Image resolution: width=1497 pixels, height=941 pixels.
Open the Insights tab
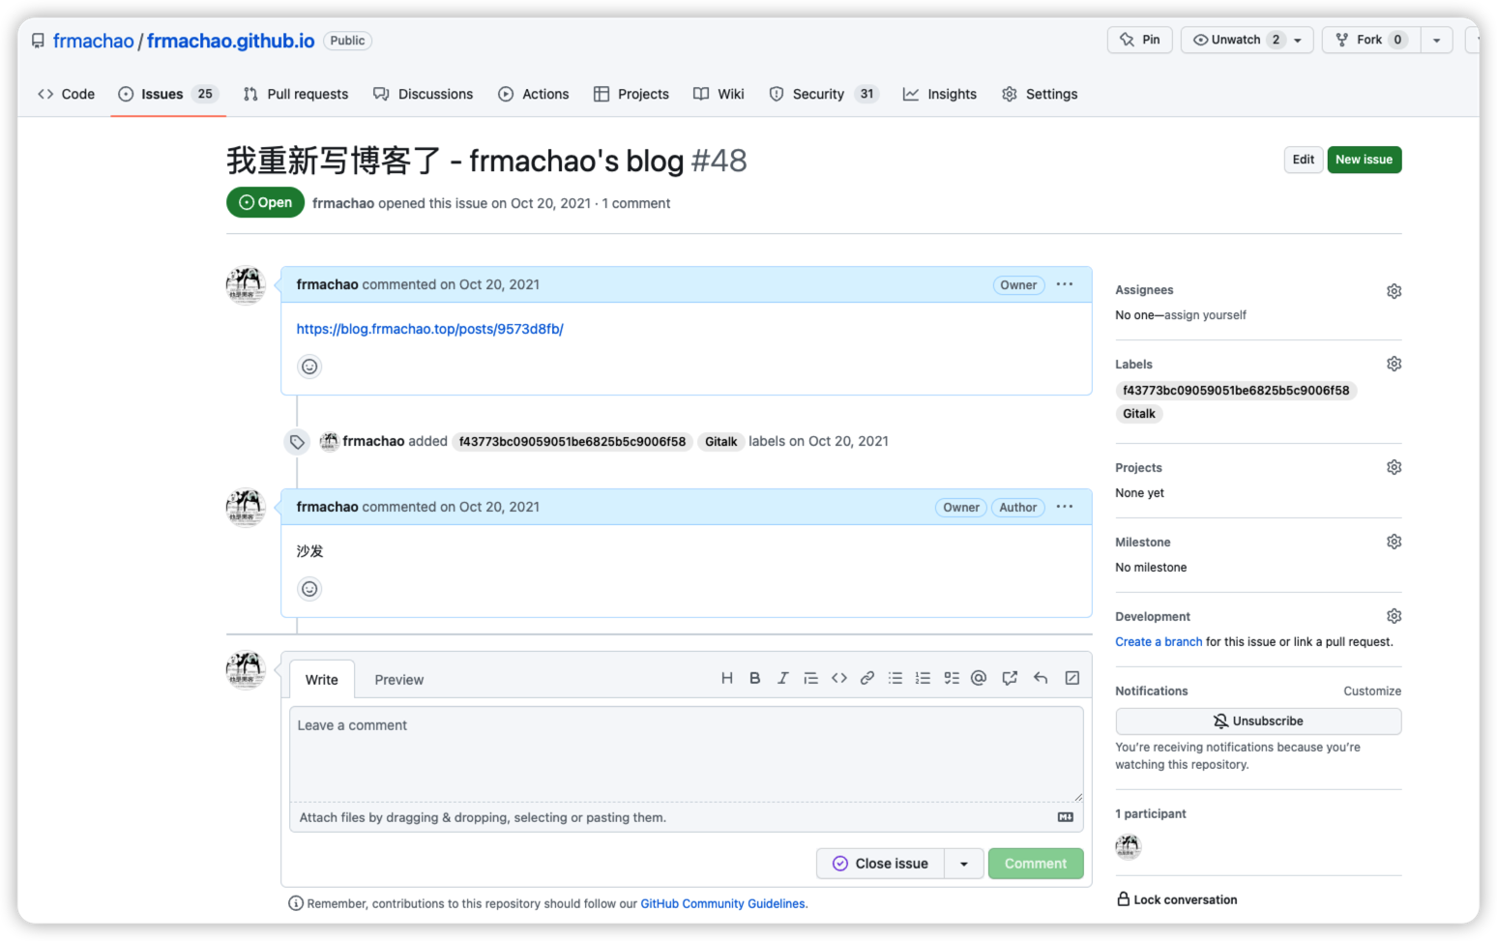[x=940, y=94]
